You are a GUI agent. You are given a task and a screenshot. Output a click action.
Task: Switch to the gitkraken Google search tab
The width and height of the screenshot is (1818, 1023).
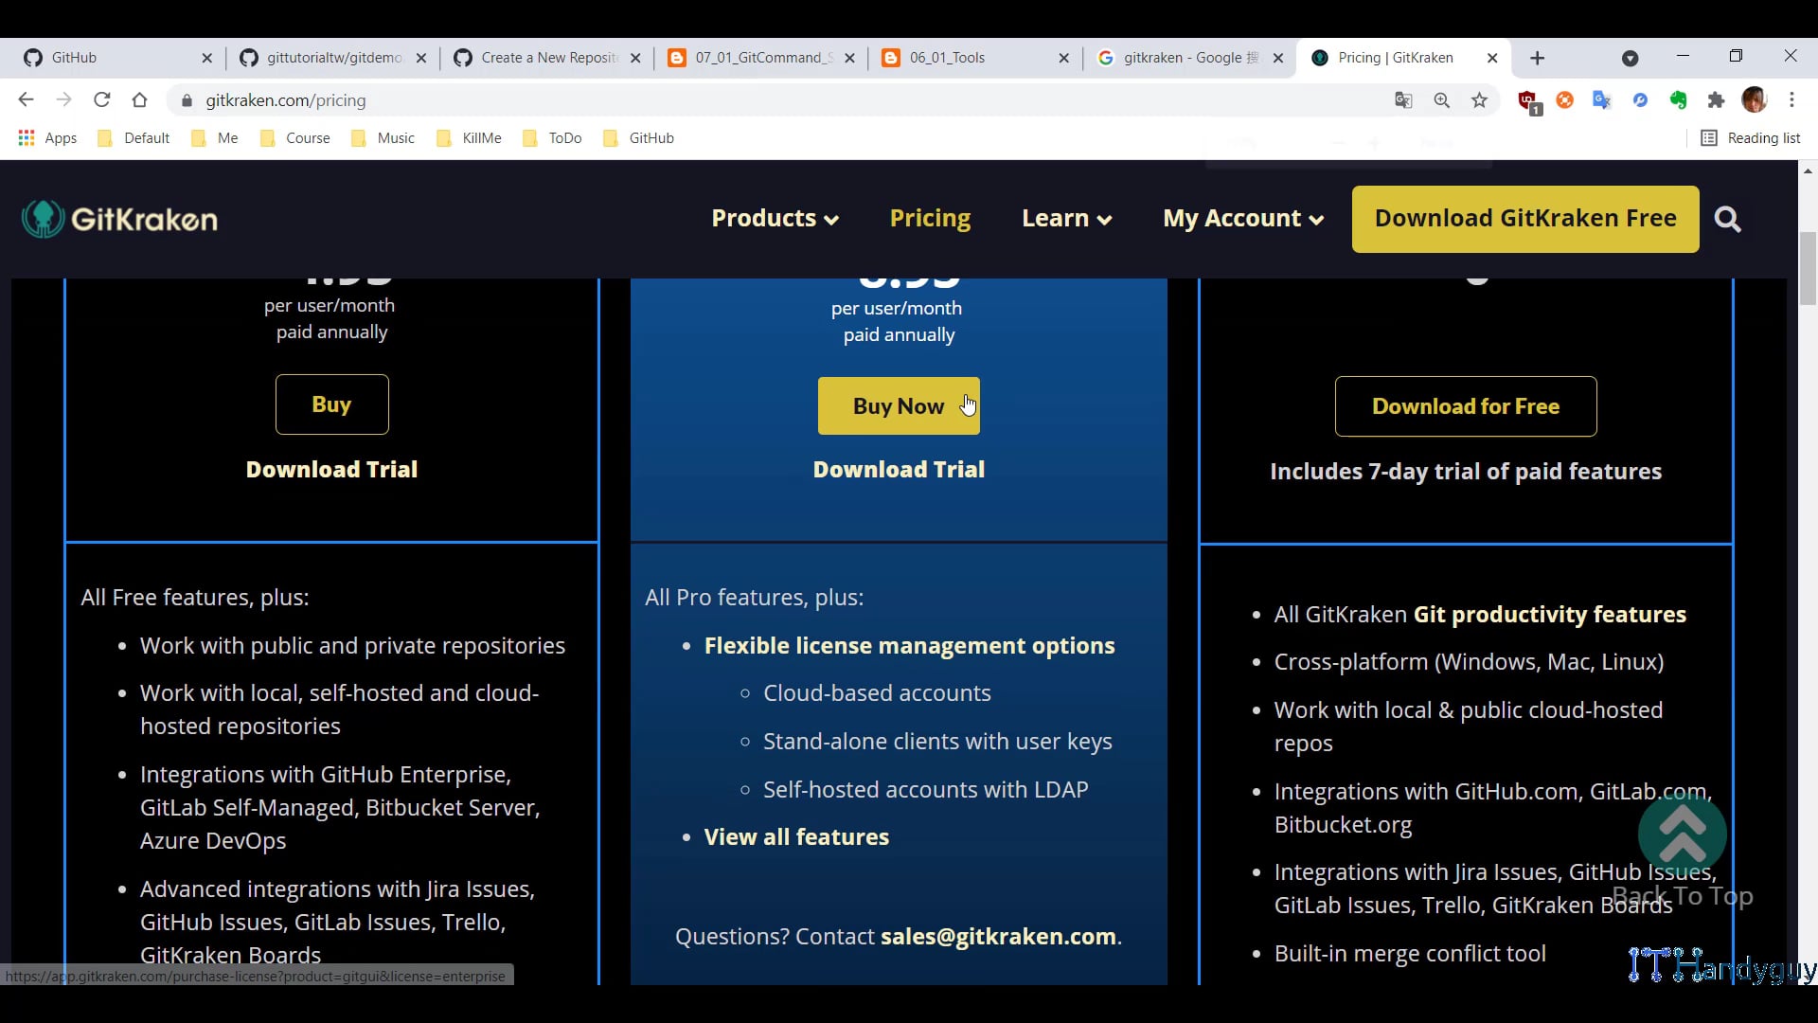(1184, 58)
